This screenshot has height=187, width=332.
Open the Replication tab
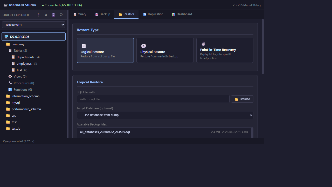(153, 14)
